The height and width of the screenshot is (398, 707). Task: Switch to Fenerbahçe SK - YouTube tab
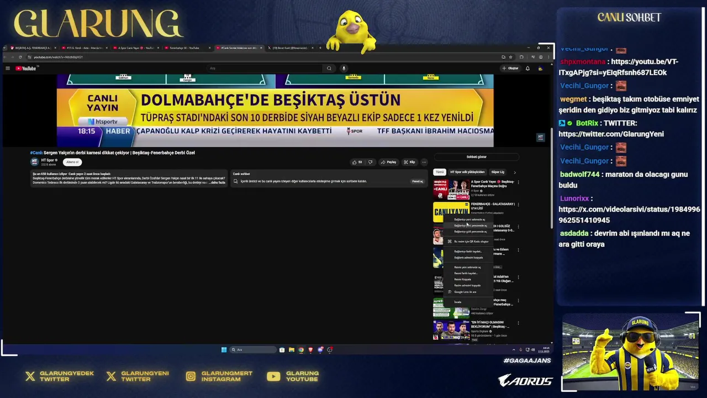click(187, 48)
